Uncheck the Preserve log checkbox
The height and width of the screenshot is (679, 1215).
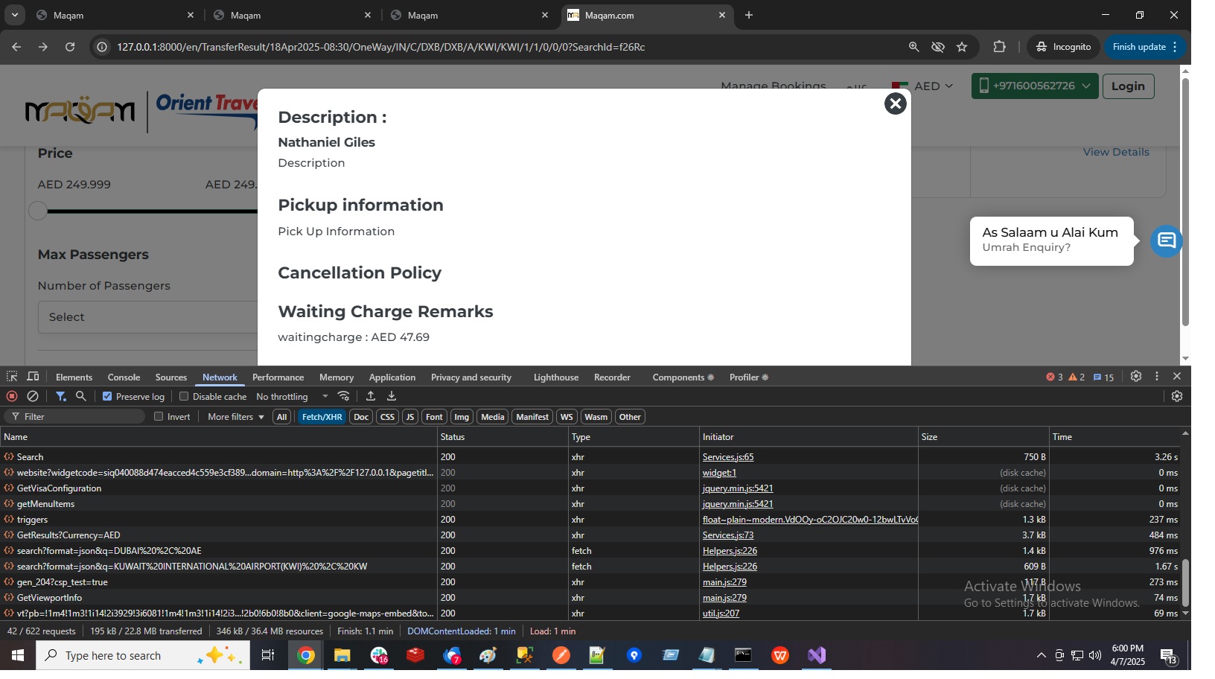point(107,397)
